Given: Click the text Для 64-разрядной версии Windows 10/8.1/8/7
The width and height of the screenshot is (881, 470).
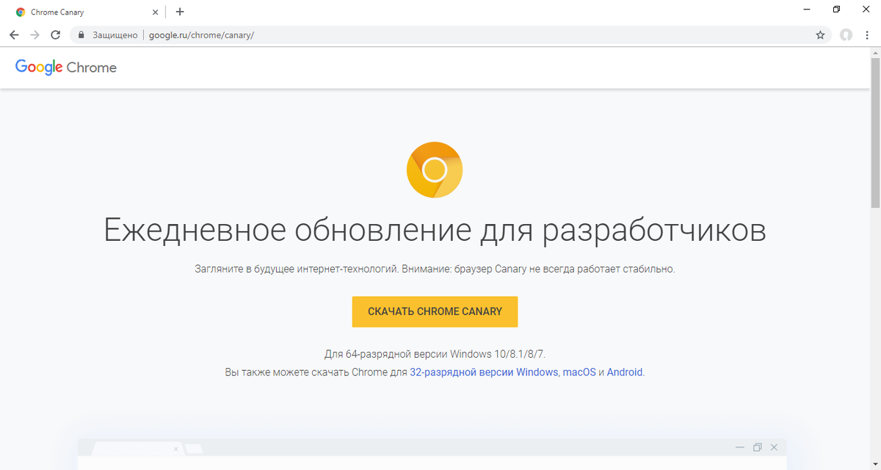Looking at the screenshot, I should pyautogui.click(x=435, y=353).
